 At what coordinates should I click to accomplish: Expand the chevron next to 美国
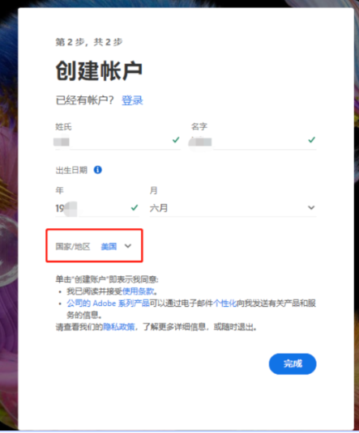[x=128, y=246]
